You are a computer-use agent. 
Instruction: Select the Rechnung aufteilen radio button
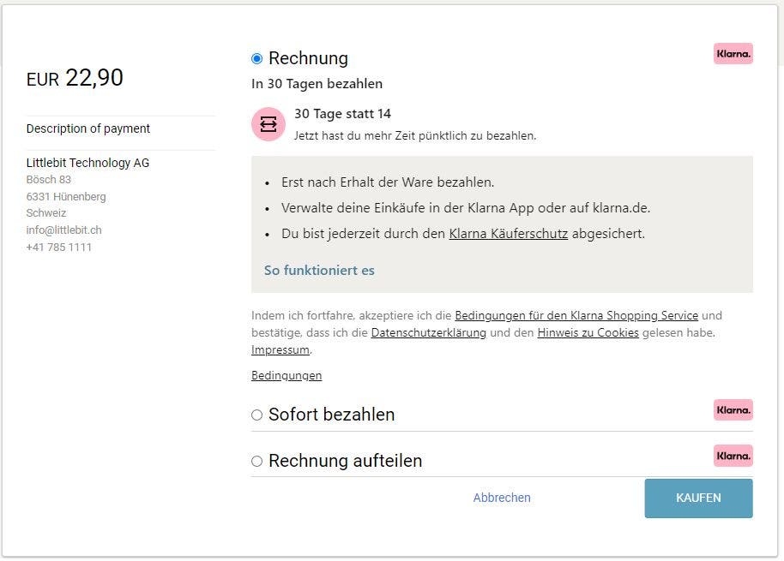(257, 461)
